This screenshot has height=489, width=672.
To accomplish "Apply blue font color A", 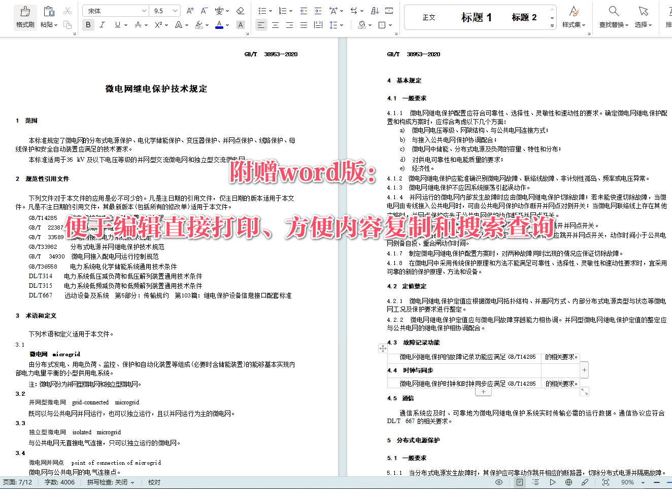I will click(219, 24).
